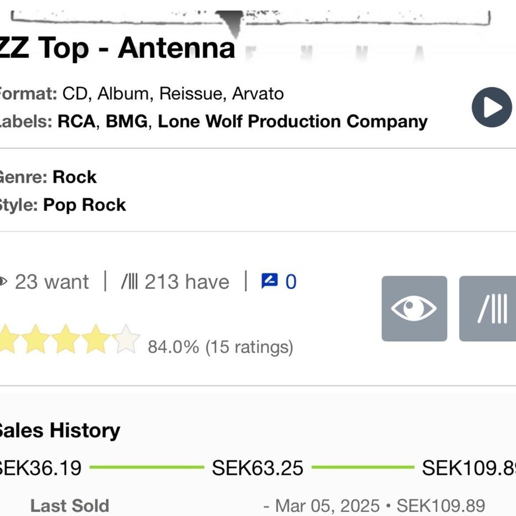Image resolution: width=516 pixels, height=516 pixels.
Task: Open the Rock genre link
Action: pos(75,177)
